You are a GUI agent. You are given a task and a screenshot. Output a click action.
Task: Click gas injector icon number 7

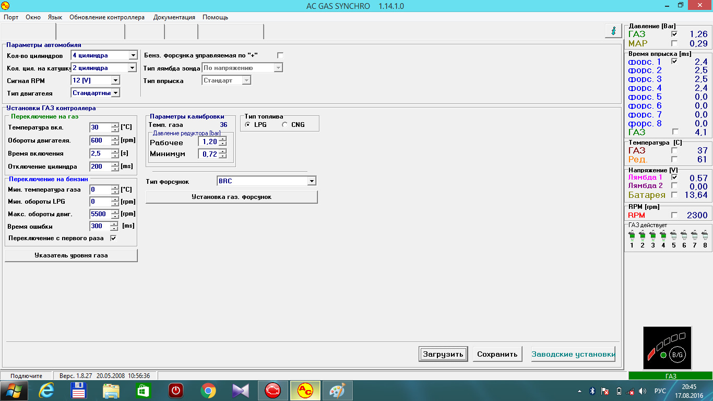pyautogui.click(x=695, y=235)
